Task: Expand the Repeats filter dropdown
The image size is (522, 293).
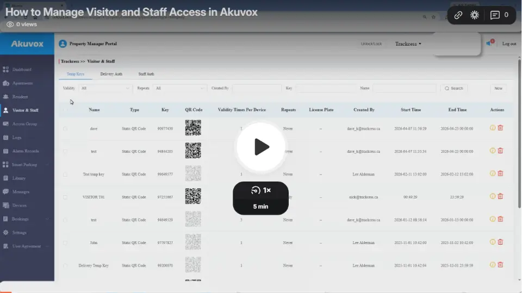Action: coord(179,88)
